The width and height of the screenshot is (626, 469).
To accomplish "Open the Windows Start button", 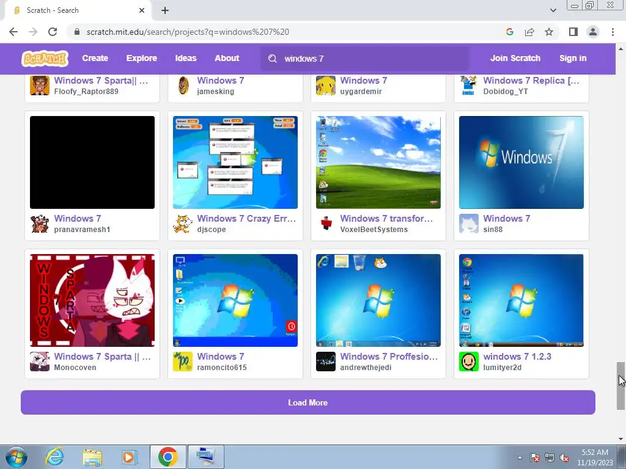I will (17, 457).
